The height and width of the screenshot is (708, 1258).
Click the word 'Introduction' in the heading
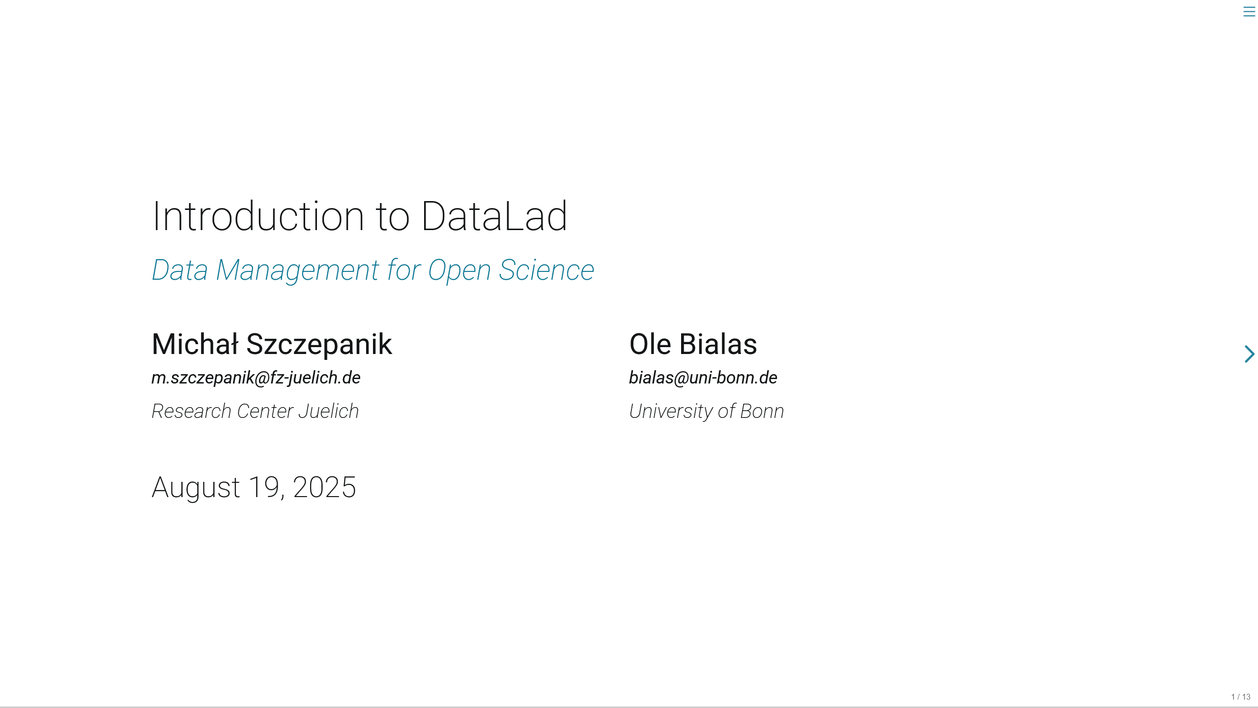pyautogui.click(x=258, y=216)
